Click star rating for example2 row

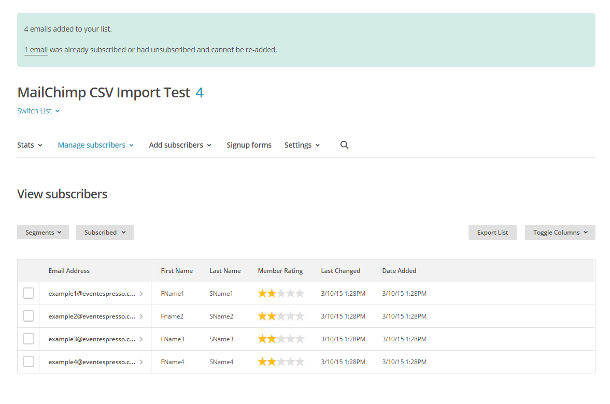pos(281,316)
